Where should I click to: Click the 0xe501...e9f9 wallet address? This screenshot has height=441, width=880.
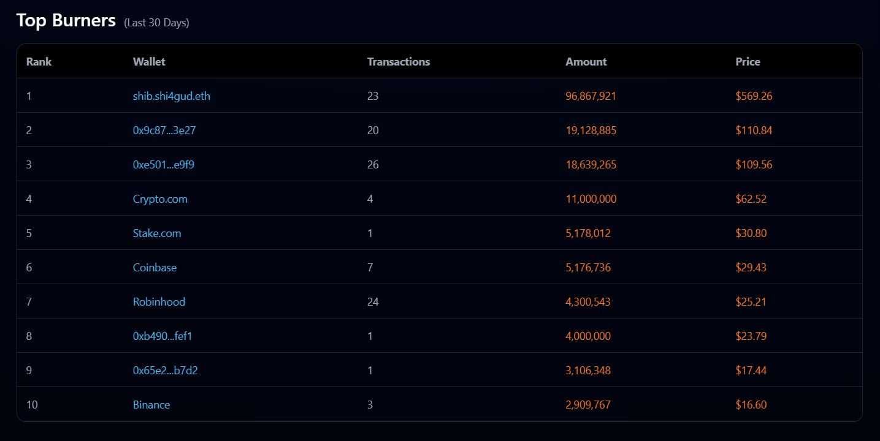pos(163,165)
